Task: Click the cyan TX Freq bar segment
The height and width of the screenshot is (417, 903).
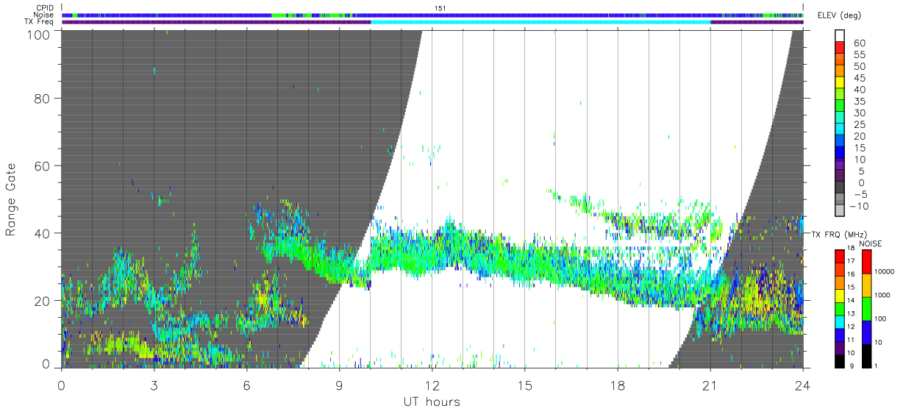Action: [x=540, y=22]
